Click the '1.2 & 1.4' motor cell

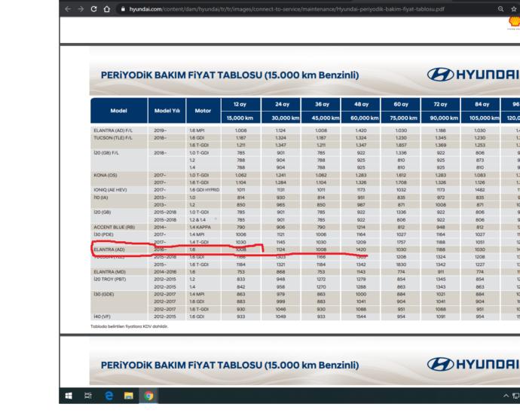pyautogui.click(x=197, y=219)
